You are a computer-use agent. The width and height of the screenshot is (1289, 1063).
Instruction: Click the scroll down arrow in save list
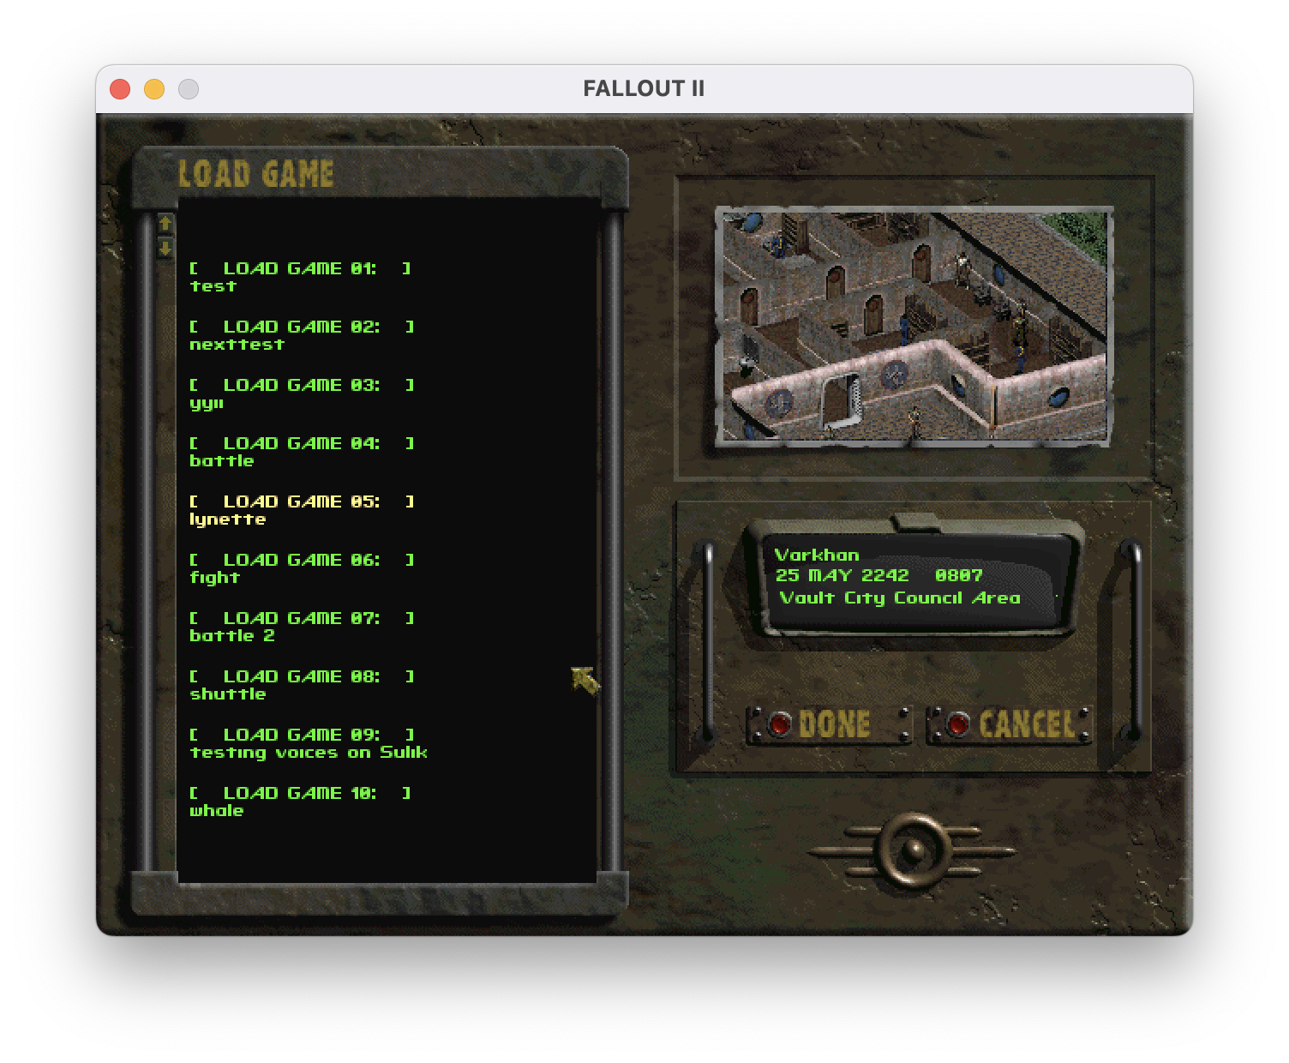point(165,249)
